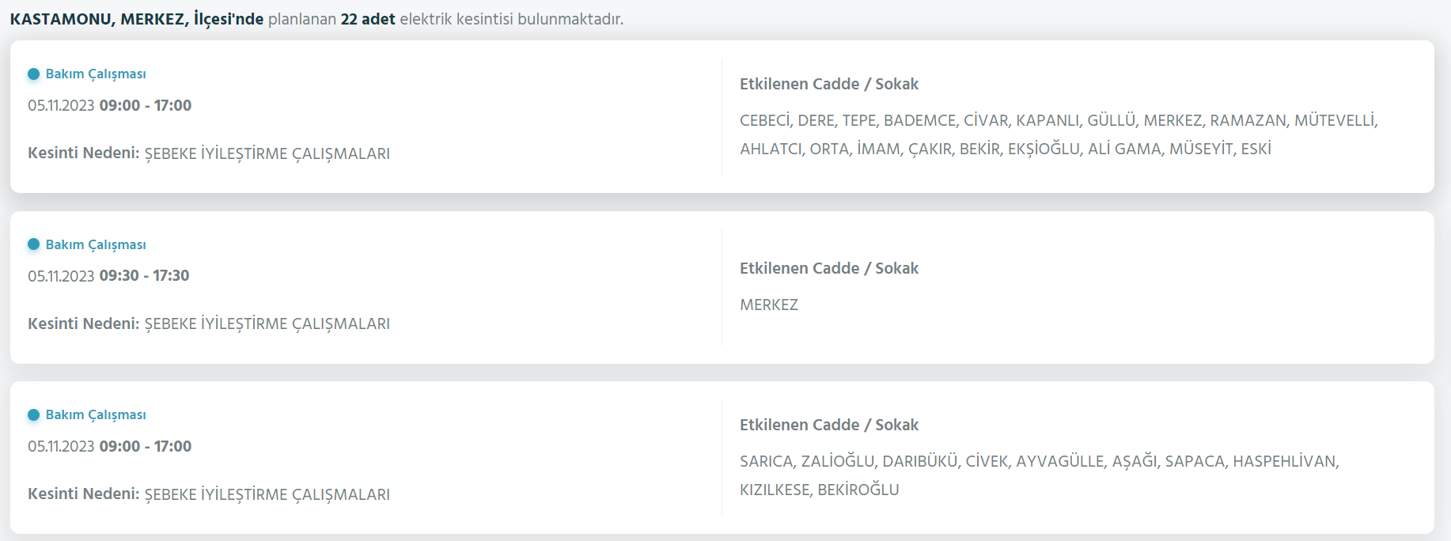Click blue status dot in SARICA outage card
Viewport: 1451px width, 541px height.
[x=33, y=415]
